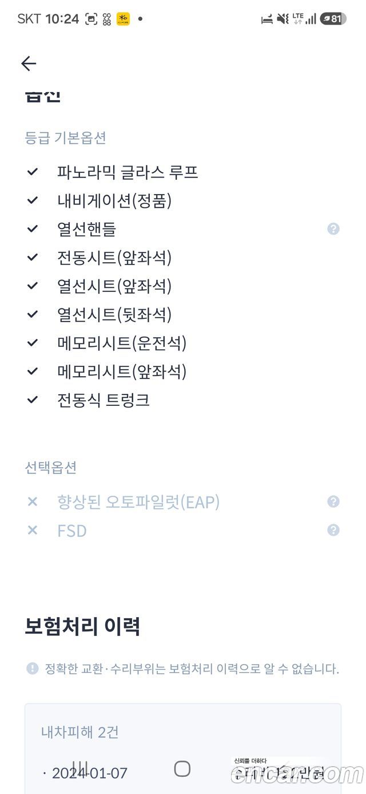The image size is (366, 794).
Task: Tap Android recent apps navigation button
Action: (81, 768)
